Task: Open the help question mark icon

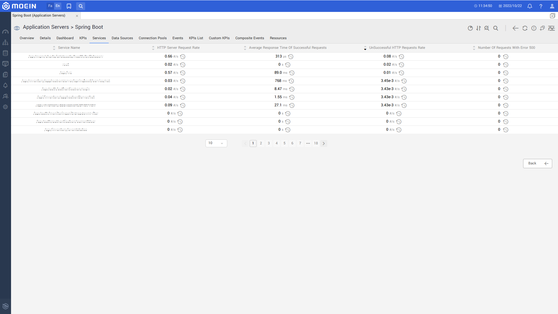Action: 541,6
